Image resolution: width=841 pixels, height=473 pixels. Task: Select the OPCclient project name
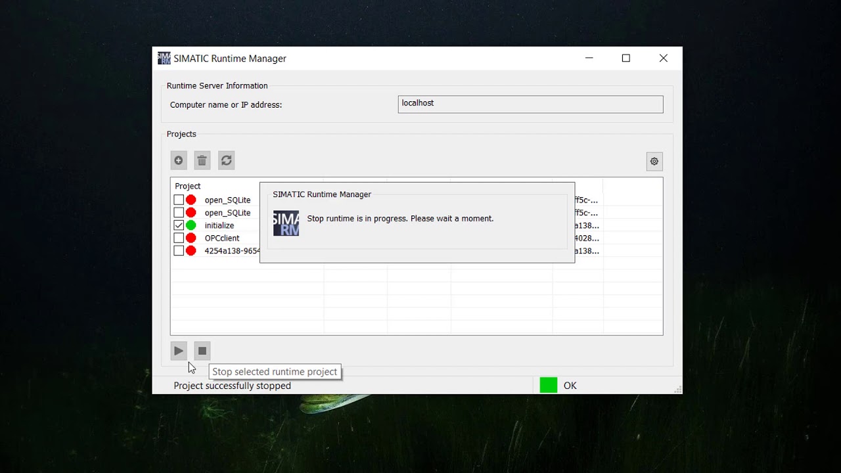coord(222,238)
